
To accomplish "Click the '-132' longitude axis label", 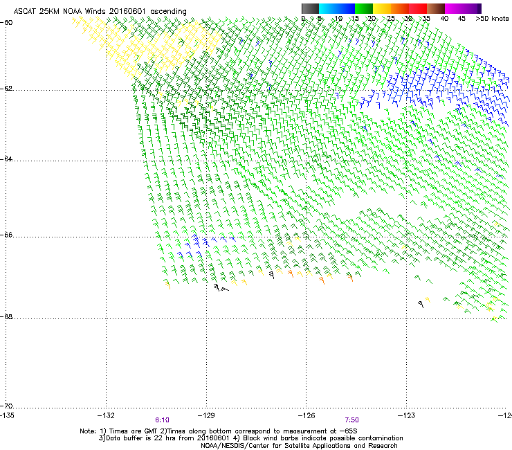I will click(106, 415).
